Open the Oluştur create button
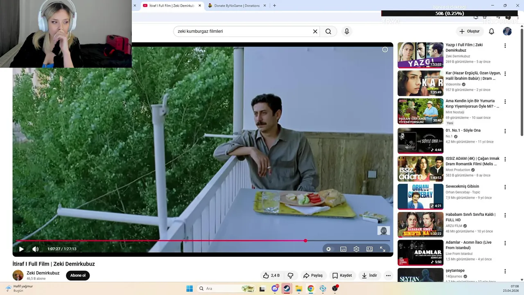Viewport: 524px width, 295px height. [470, 31]
